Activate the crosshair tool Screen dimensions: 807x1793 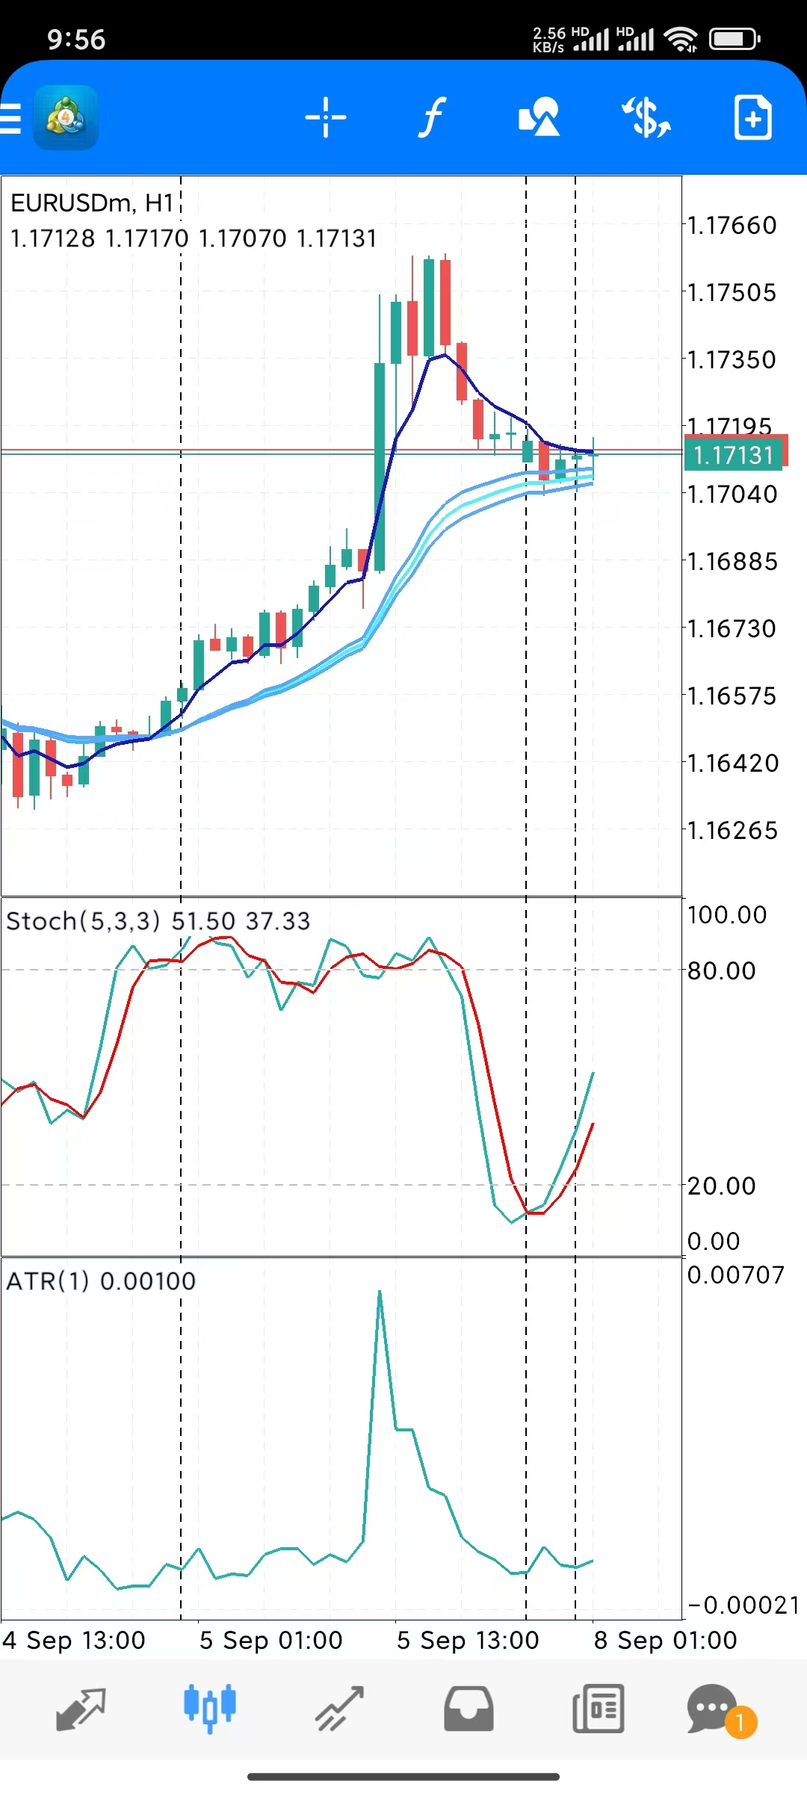coord(326,118)
